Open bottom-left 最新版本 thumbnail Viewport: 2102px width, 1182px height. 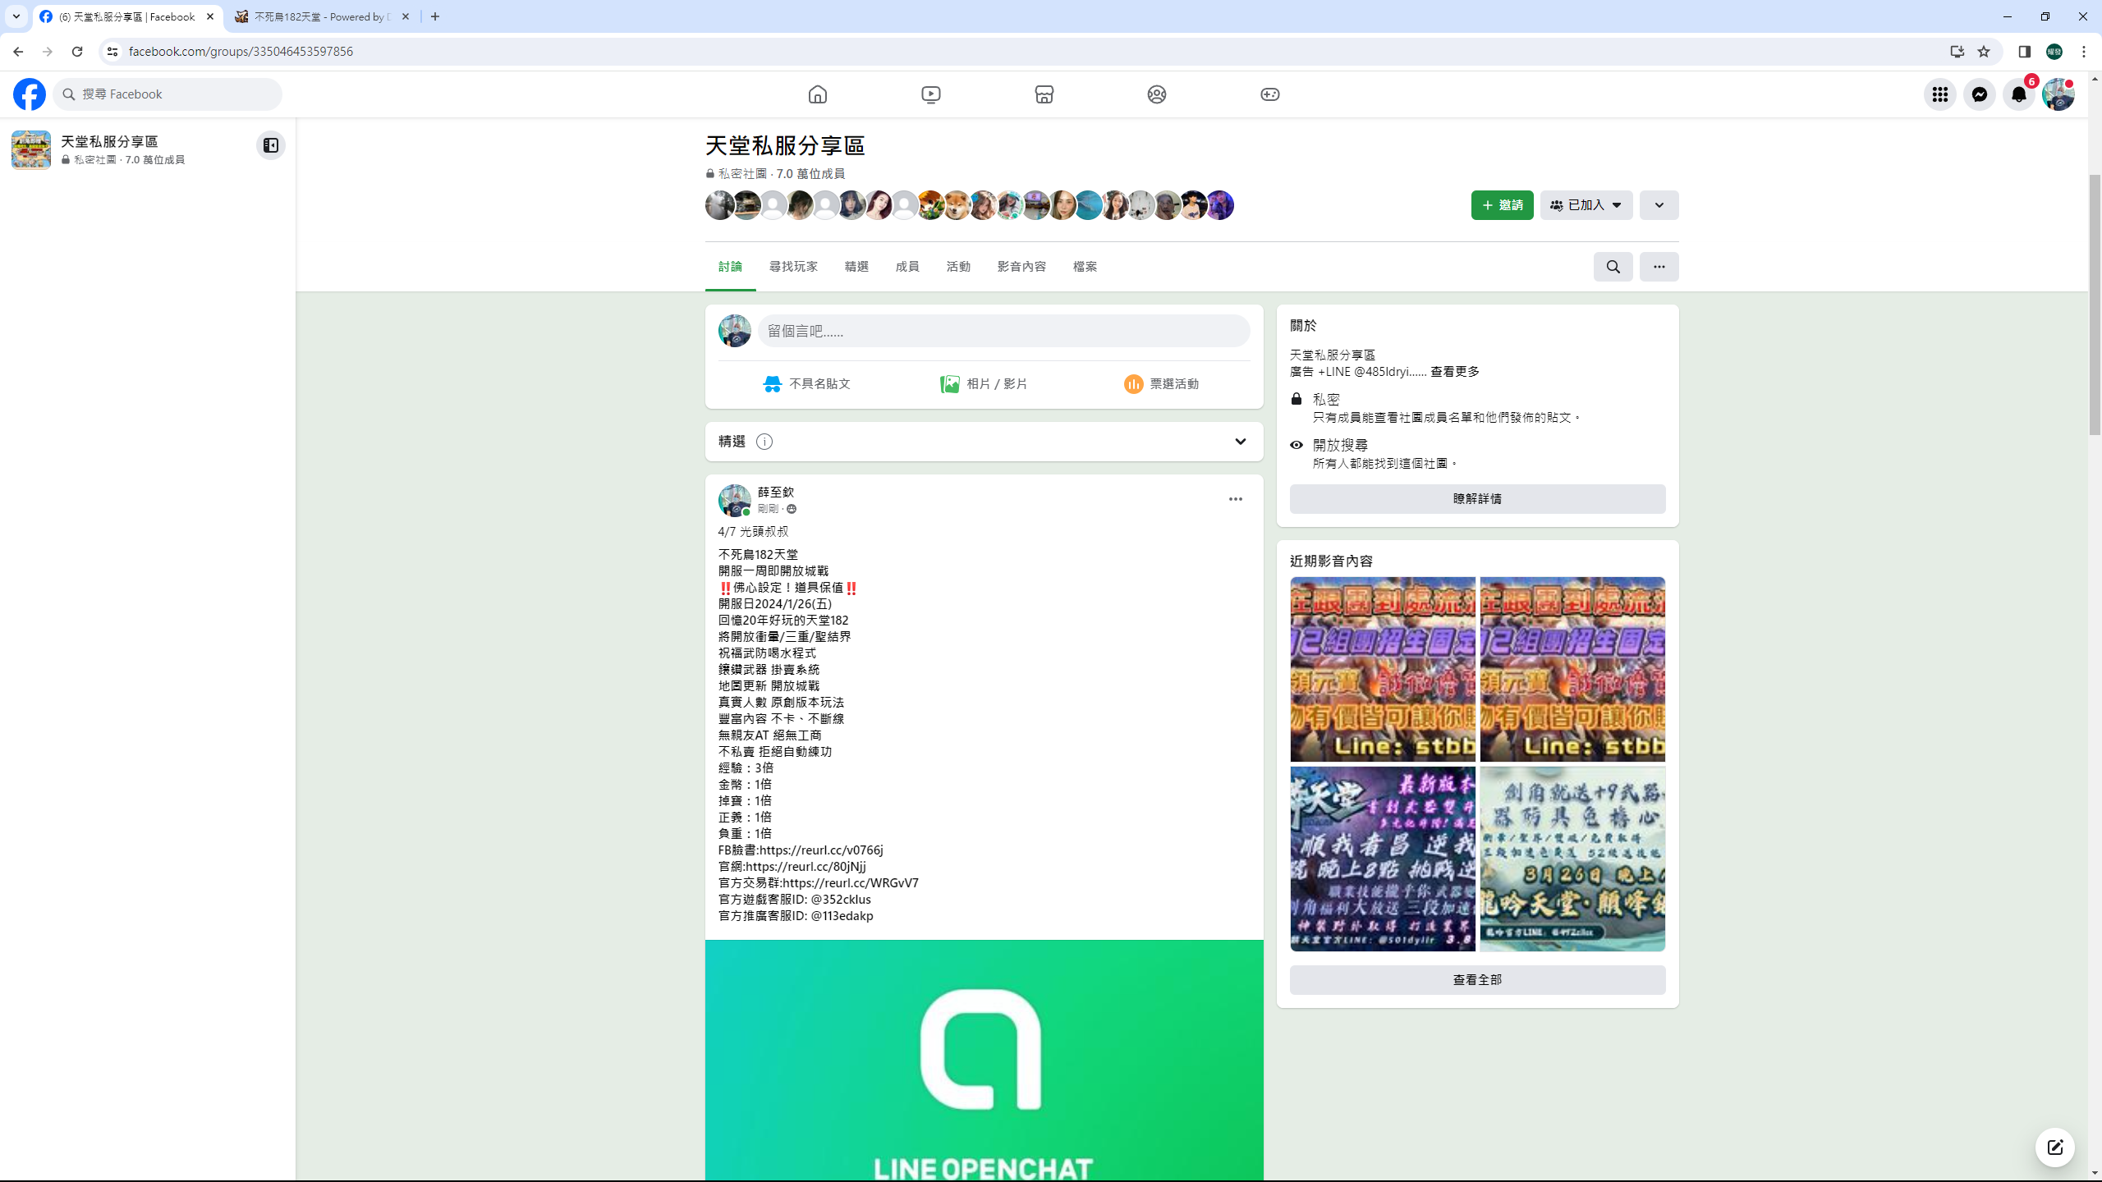coord(1383,859)
